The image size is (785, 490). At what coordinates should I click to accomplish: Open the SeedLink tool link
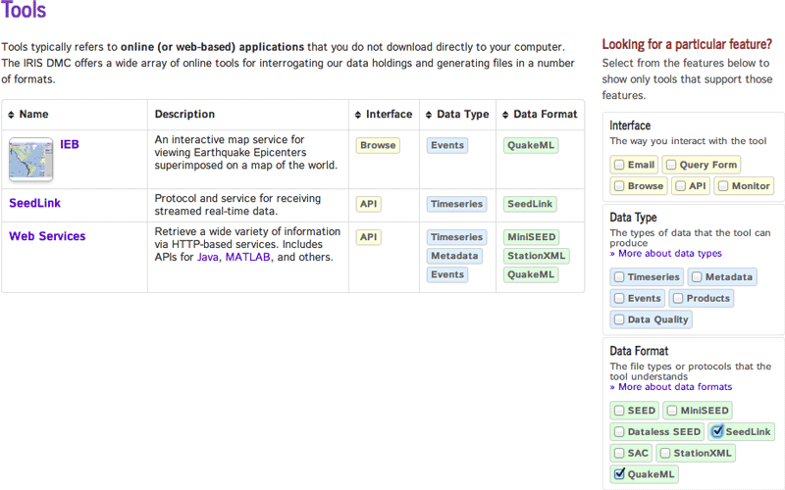point(34,203)
